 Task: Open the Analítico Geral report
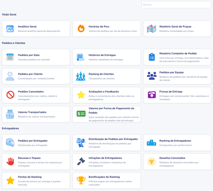(36, 29)
